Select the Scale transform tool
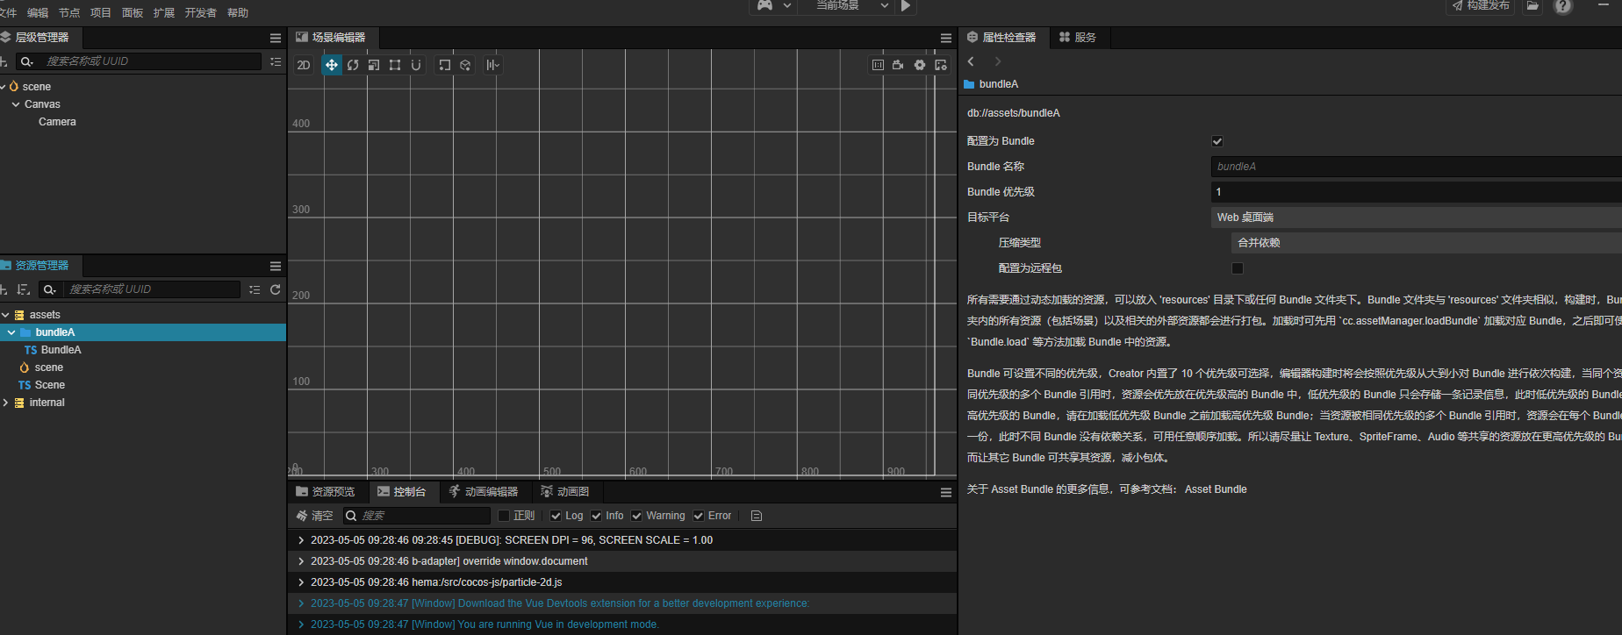 (x=374, y=65)
